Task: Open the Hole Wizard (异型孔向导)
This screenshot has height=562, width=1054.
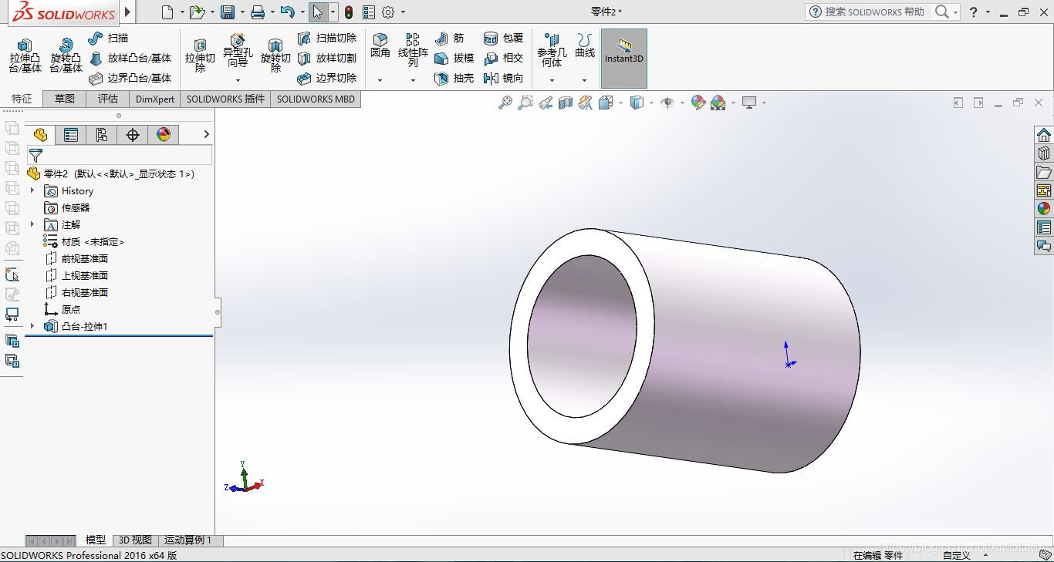Action: 238,50
